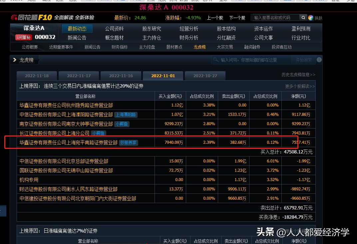Open 中信证券上海溧阳路证券营业部 link
The width and height of the screenshot is (357, 244).
point(66,115)
